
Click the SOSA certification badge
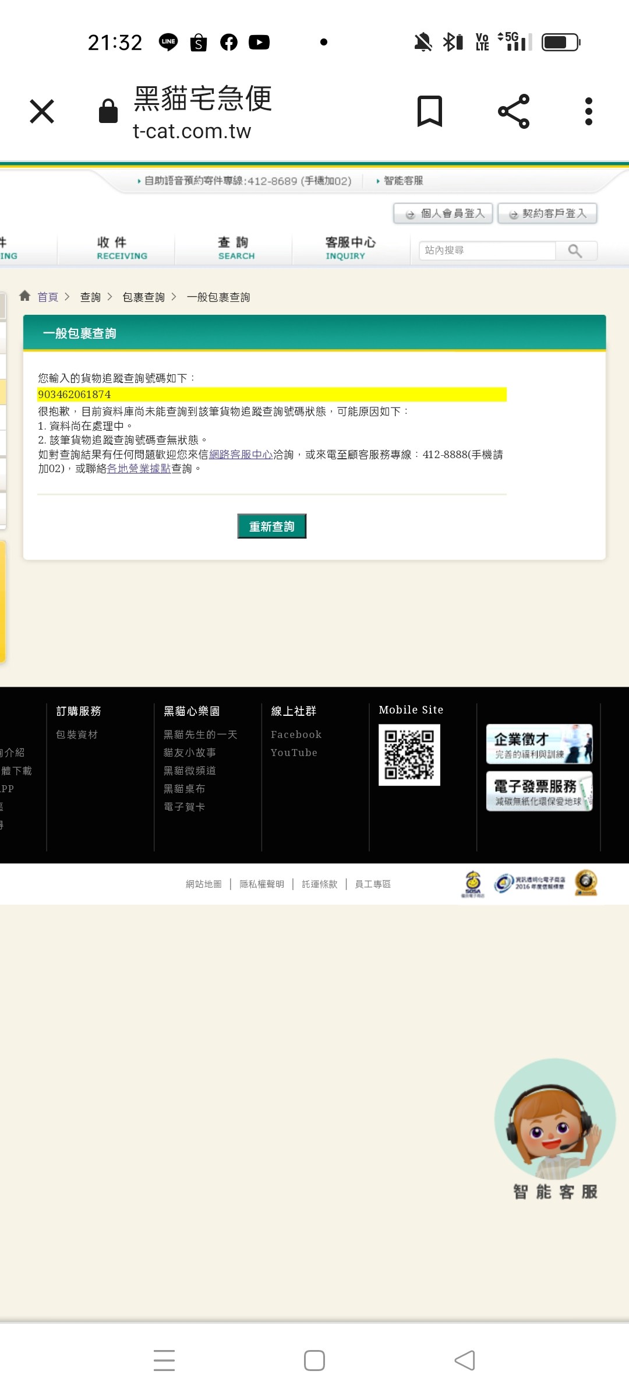473,884
